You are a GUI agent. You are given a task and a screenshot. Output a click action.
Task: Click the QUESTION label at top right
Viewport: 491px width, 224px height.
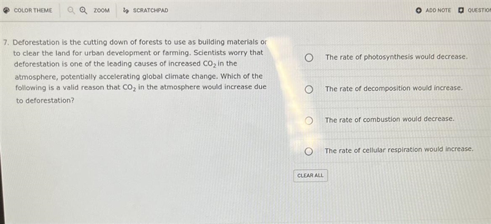479,10
